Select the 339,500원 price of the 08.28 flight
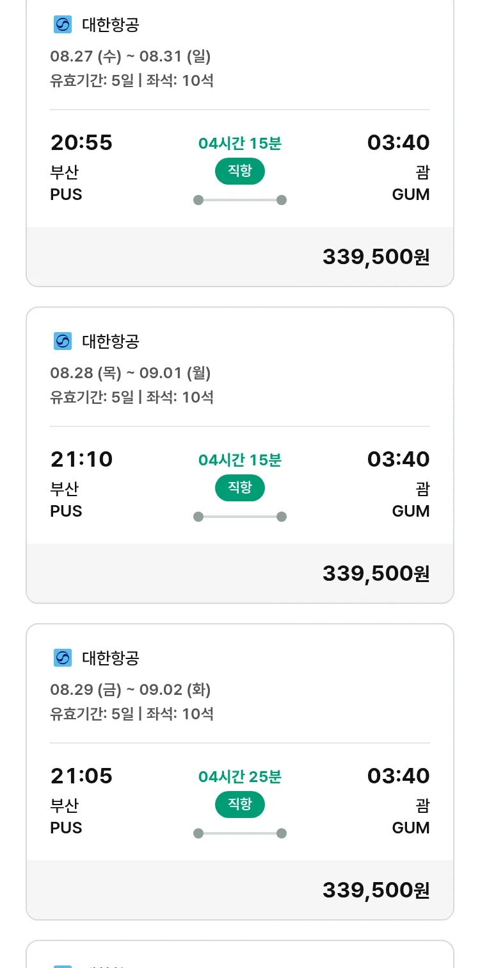The image size is (480, 968). pos(376,574)
